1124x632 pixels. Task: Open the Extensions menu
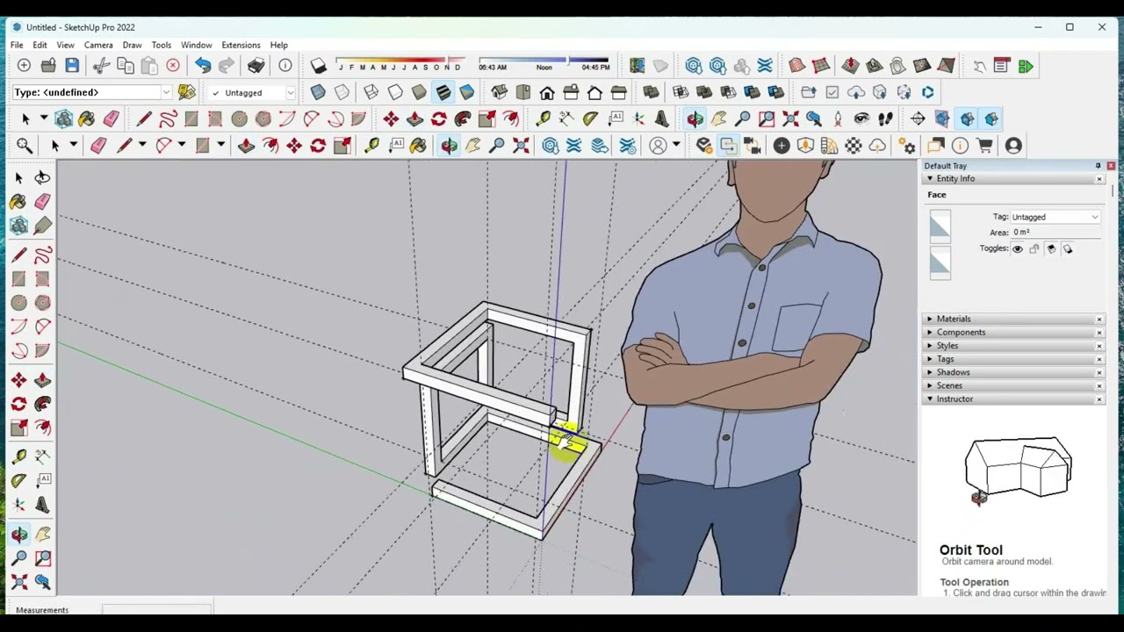[241, 45]
